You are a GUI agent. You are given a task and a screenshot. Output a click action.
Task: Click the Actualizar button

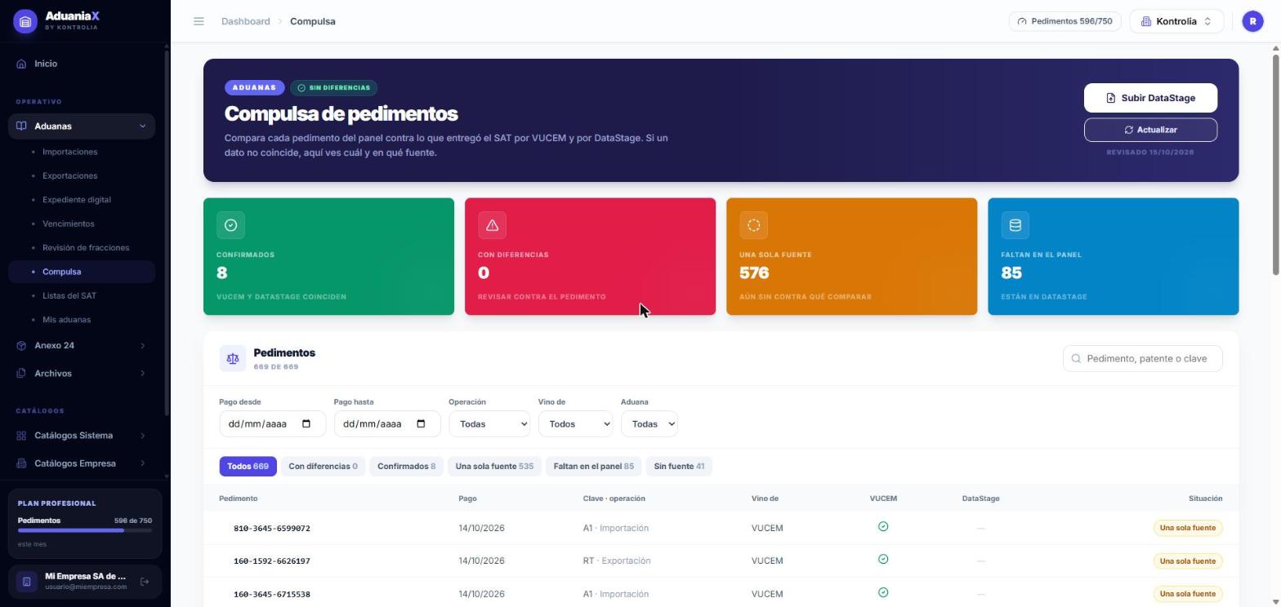click(x=1150, y=130)
